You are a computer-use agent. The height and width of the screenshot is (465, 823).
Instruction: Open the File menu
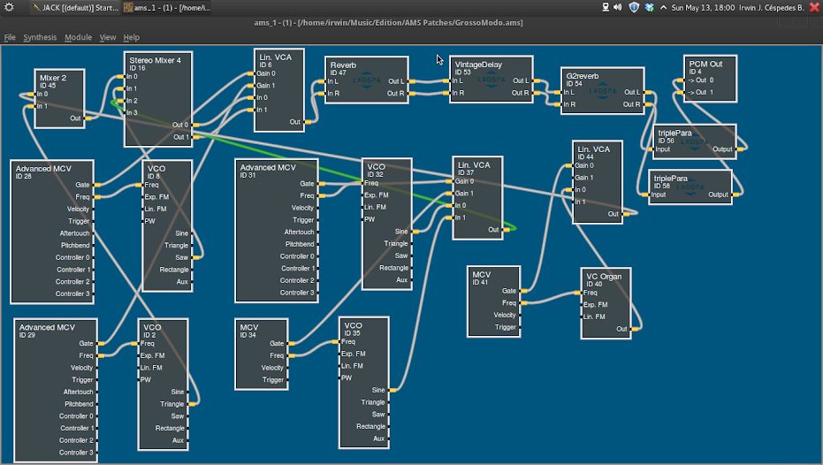pyautogui.click(x=10, y=37)
